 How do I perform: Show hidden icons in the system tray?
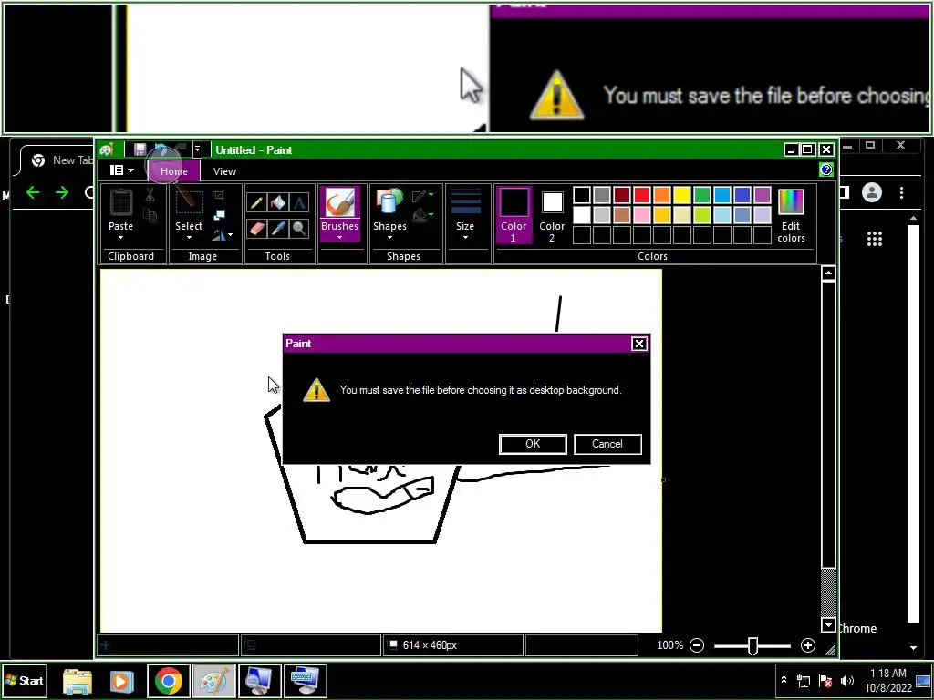click(784, 680)
